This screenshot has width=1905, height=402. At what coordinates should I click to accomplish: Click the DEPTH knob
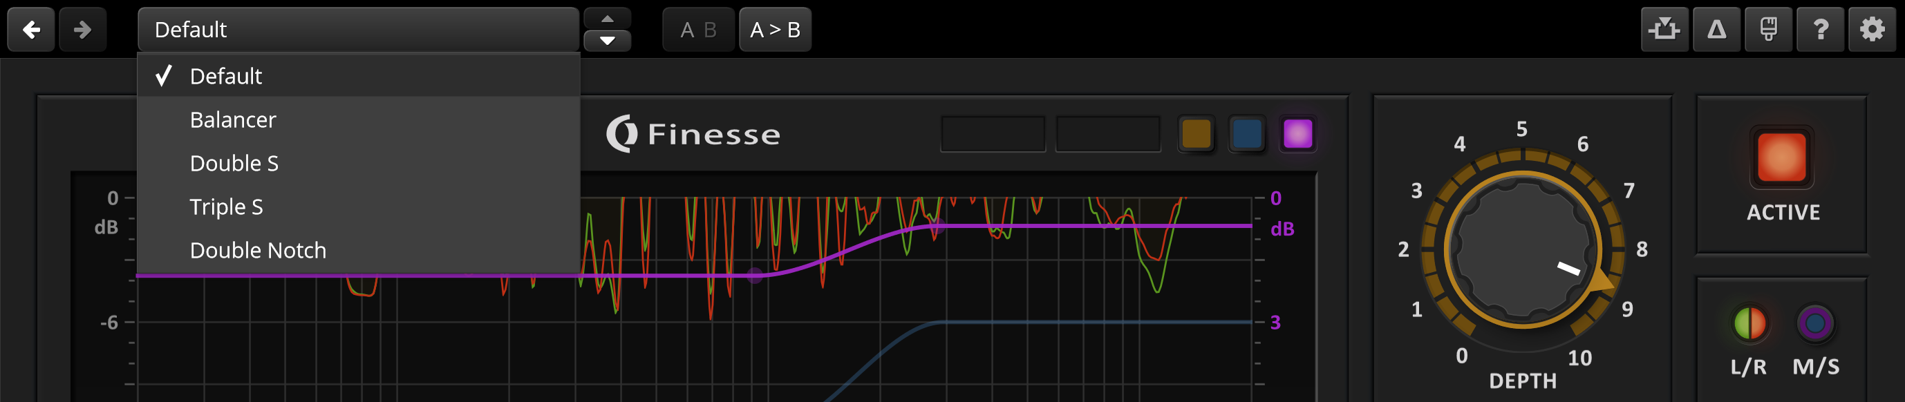pos(1522,249)
